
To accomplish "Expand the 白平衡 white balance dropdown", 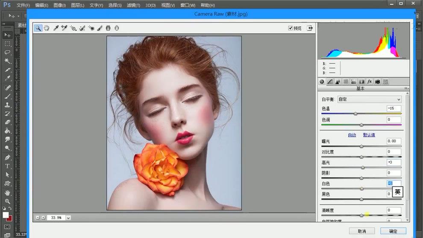I will coord(369,99).
